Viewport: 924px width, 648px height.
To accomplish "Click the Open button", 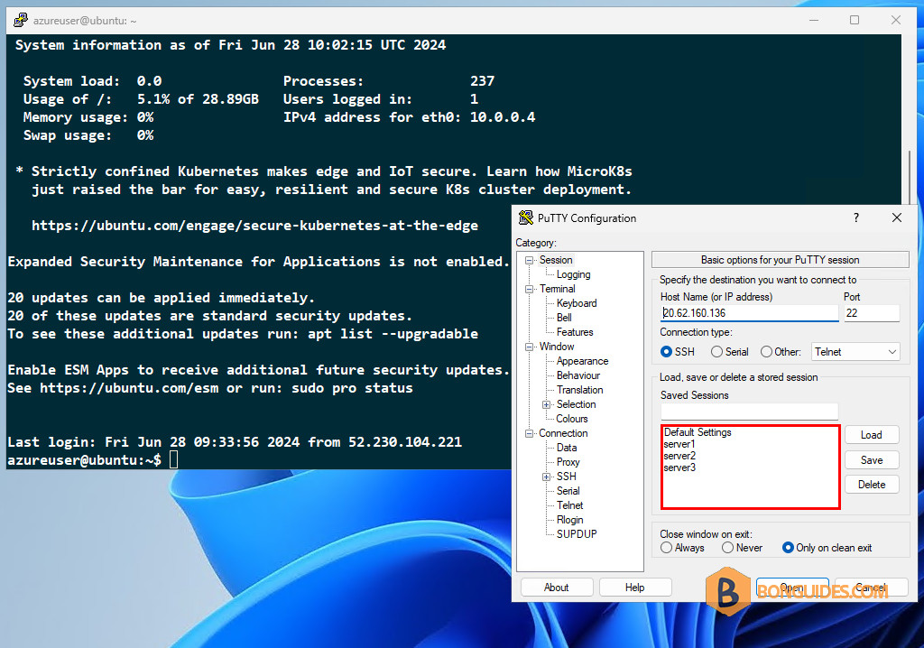I will point(792,588).
